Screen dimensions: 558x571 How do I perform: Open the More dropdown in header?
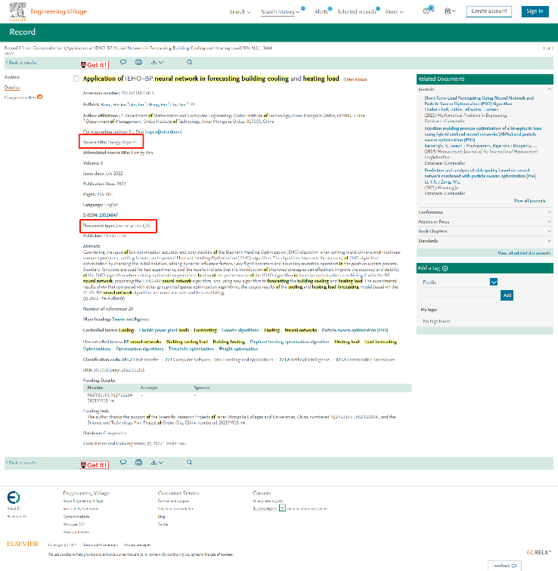(x=395, y=11)
